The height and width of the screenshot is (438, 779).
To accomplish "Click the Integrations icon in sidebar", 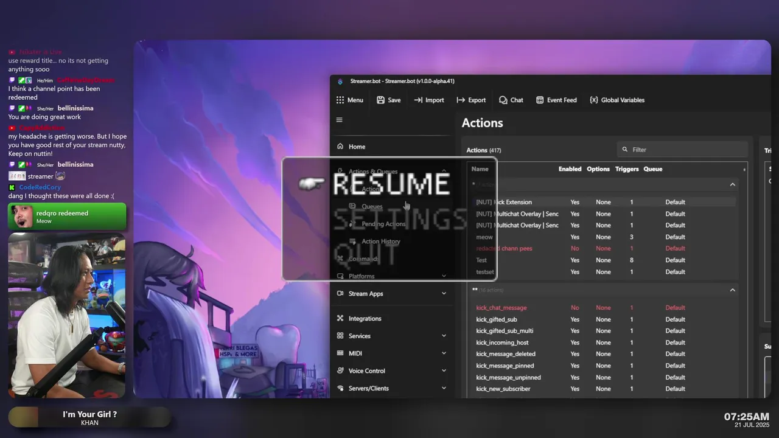I will 340,318.
